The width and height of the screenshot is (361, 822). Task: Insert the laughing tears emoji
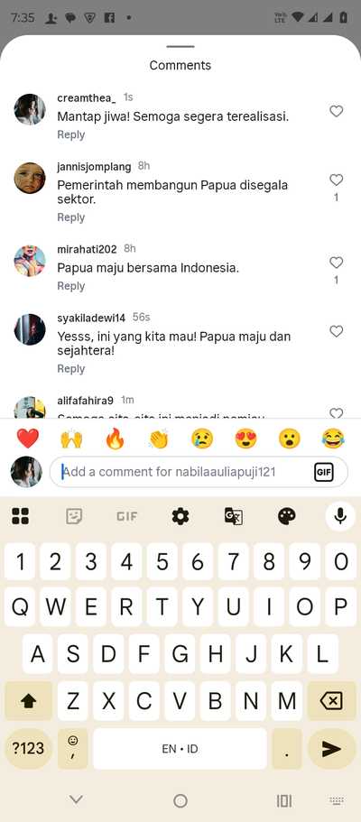[x=333, y=439]
